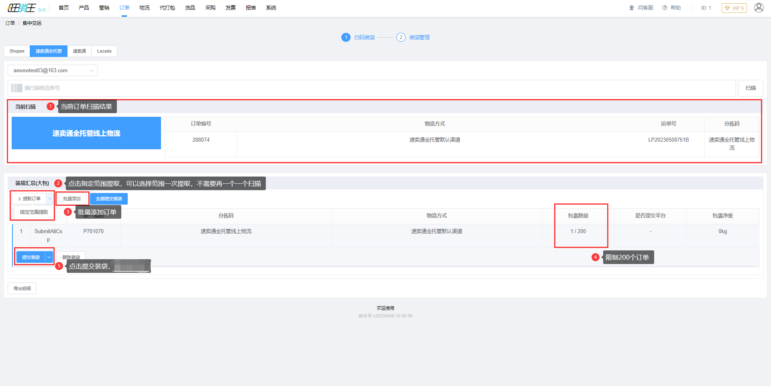Open the 订单 menu
Image resolution: width=771 pixels, height=386 pixels.
coord(124,8)
